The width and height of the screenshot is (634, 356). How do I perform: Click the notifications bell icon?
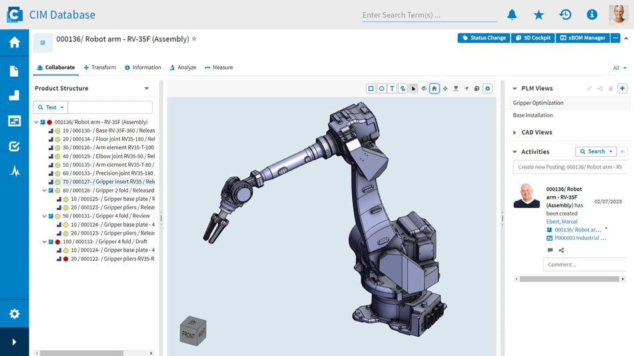pos(512,15)
